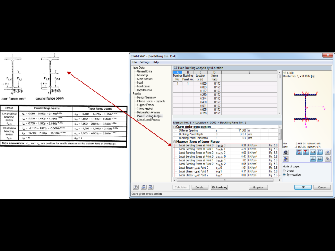Viewport: 335px width, 251px height.
Task: Click the details table horizontal scrollbar left arrow
Action: click(x=175, y=180)
